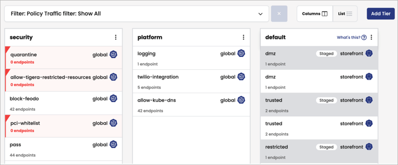Open the platform tier kebab menu
Viewport: 398px width, 165px height.
click(x=243, y=37)
